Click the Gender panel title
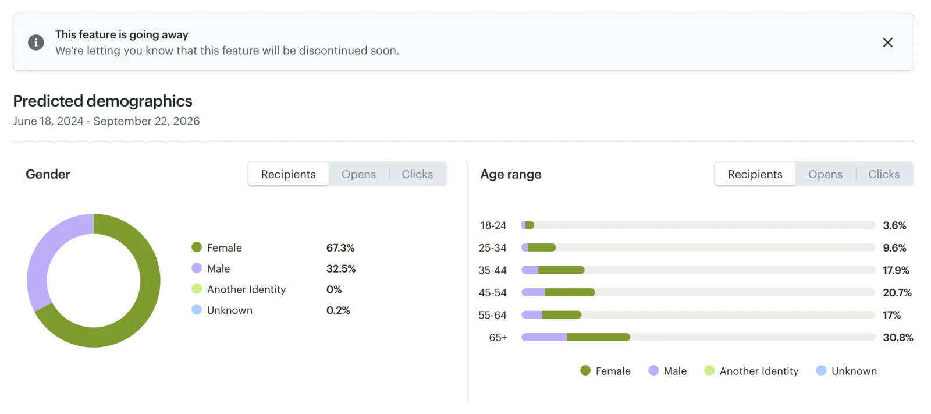Viewport: 931px width, 414px height. (48, 174)
